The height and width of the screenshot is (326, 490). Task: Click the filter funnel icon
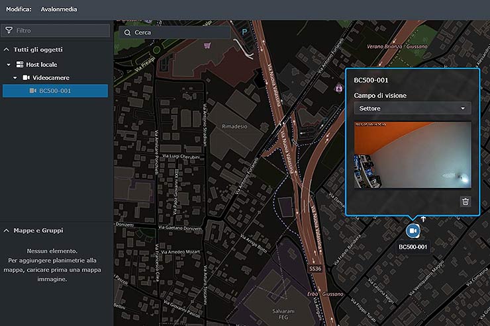tap(9, 30)
